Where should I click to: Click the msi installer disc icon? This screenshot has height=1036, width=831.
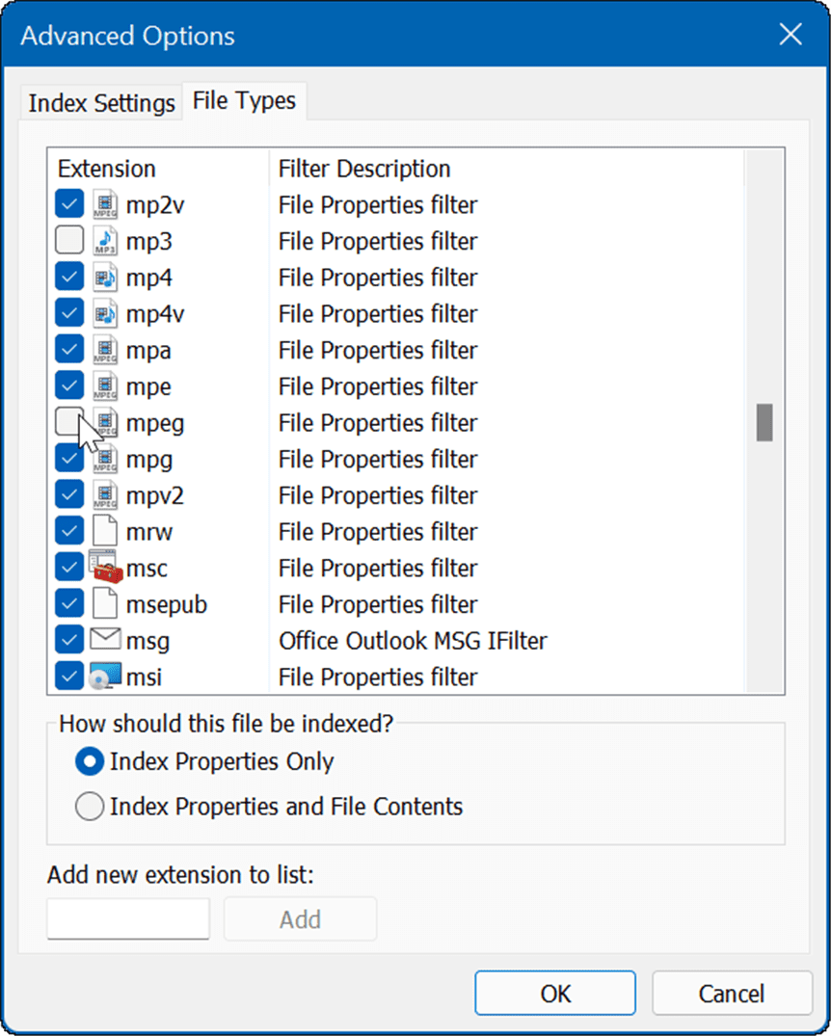click(105, 677)
